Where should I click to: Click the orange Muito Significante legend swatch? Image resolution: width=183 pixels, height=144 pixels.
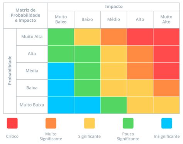point(51,123)
